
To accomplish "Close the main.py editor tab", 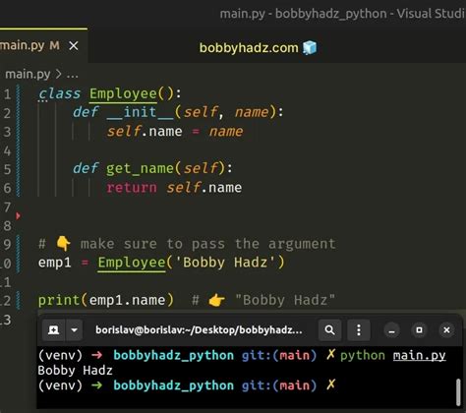I will 74,45.
